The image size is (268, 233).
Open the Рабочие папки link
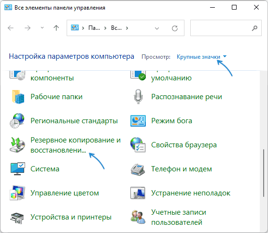(x=56, y=97)
